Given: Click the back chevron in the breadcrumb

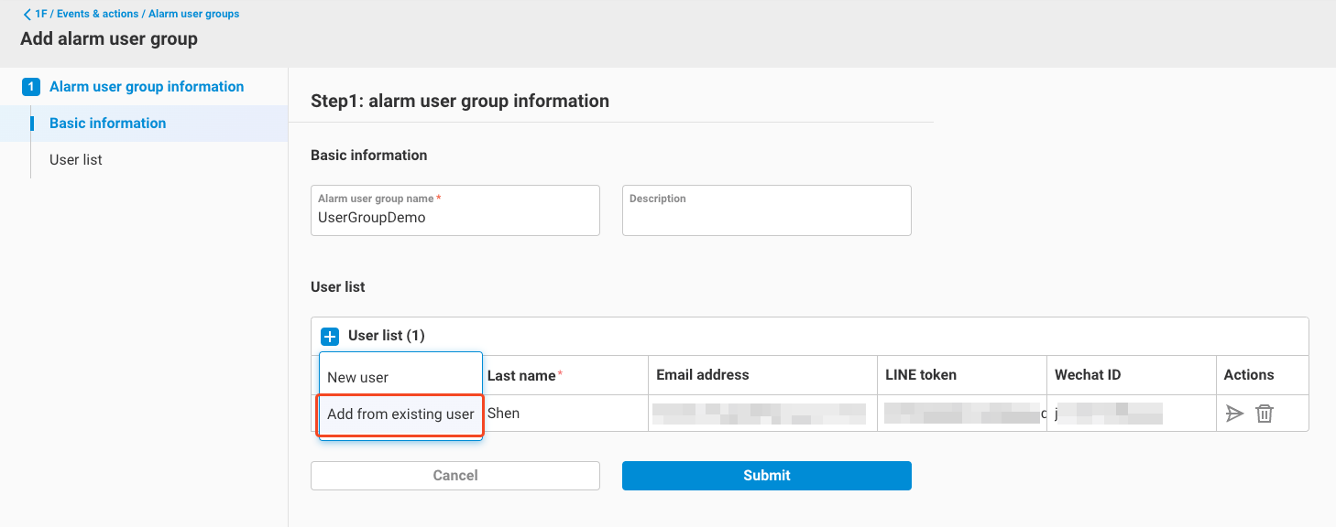Looking at the screenshot, I should point(27,15).
